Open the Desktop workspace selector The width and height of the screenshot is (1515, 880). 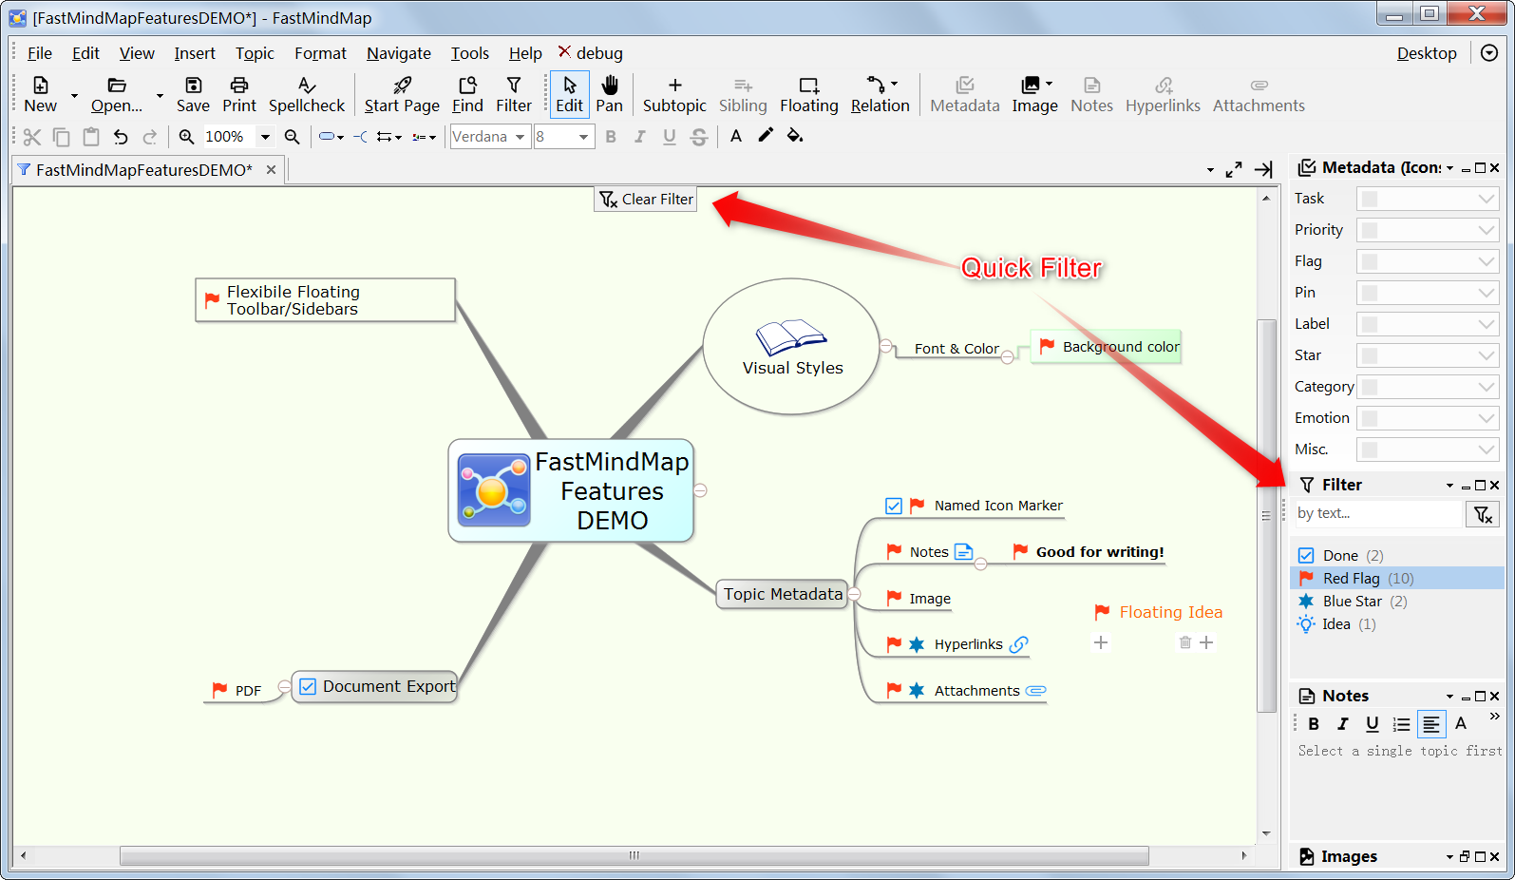1427,53
